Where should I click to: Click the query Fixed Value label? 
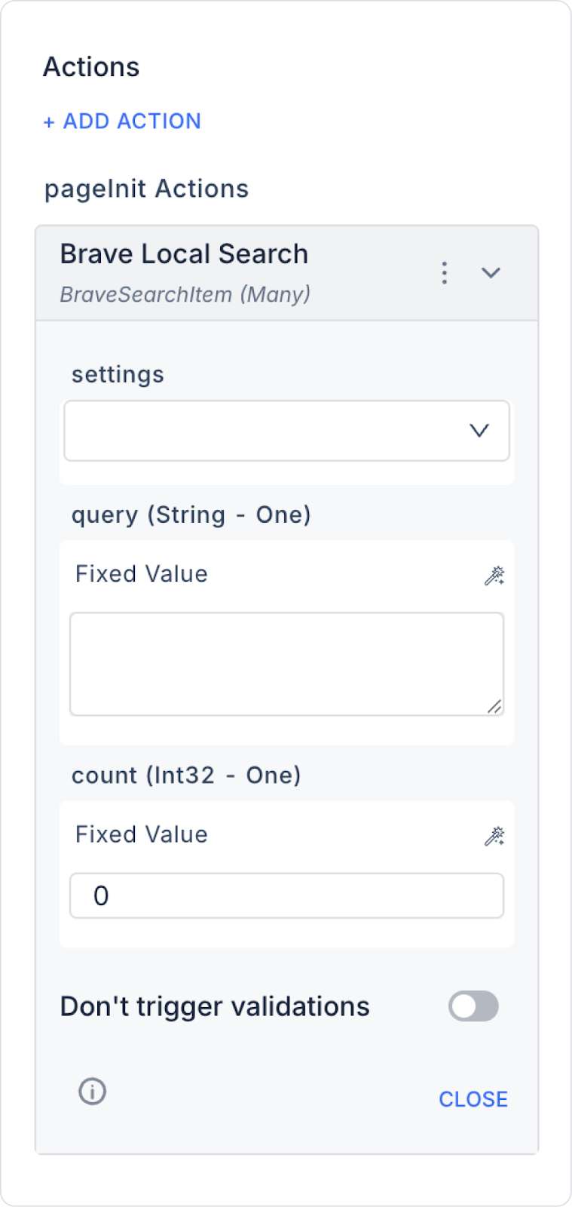(x=142, y=574)
